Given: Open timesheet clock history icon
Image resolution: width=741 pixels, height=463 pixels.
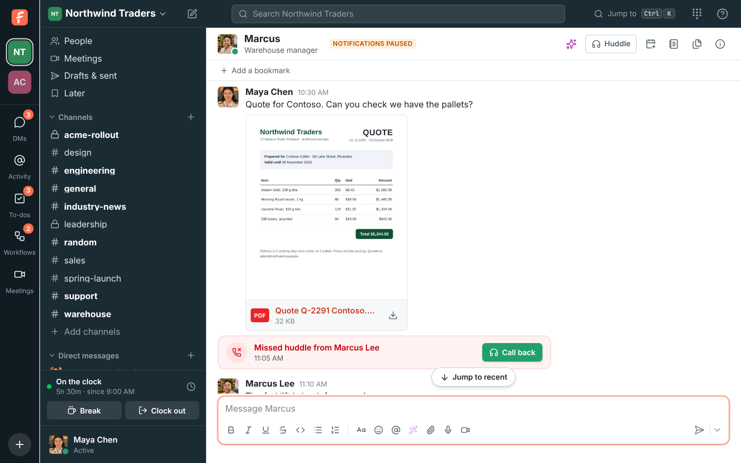Looking at the screenshot, I should (191, 387).
